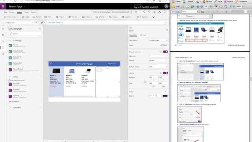Open the Data source dropdown in properties
Viewport: 252px width, 142px height.
tap(158, 40)
